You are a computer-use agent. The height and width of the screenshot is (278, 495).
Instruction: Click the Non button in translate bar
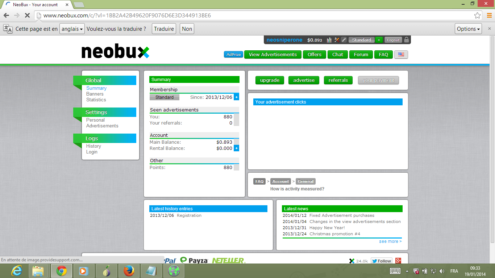pyautogui.click(x=187, y=29)
